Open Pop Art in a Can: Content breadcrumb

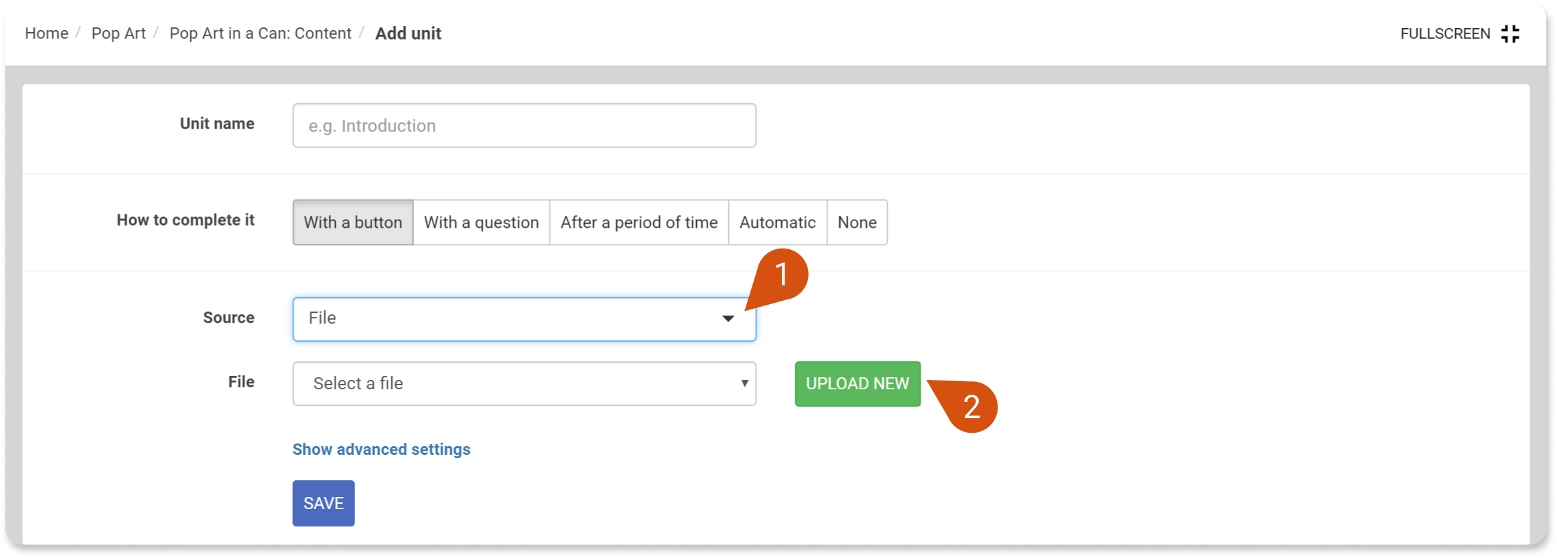click(260, 33)
